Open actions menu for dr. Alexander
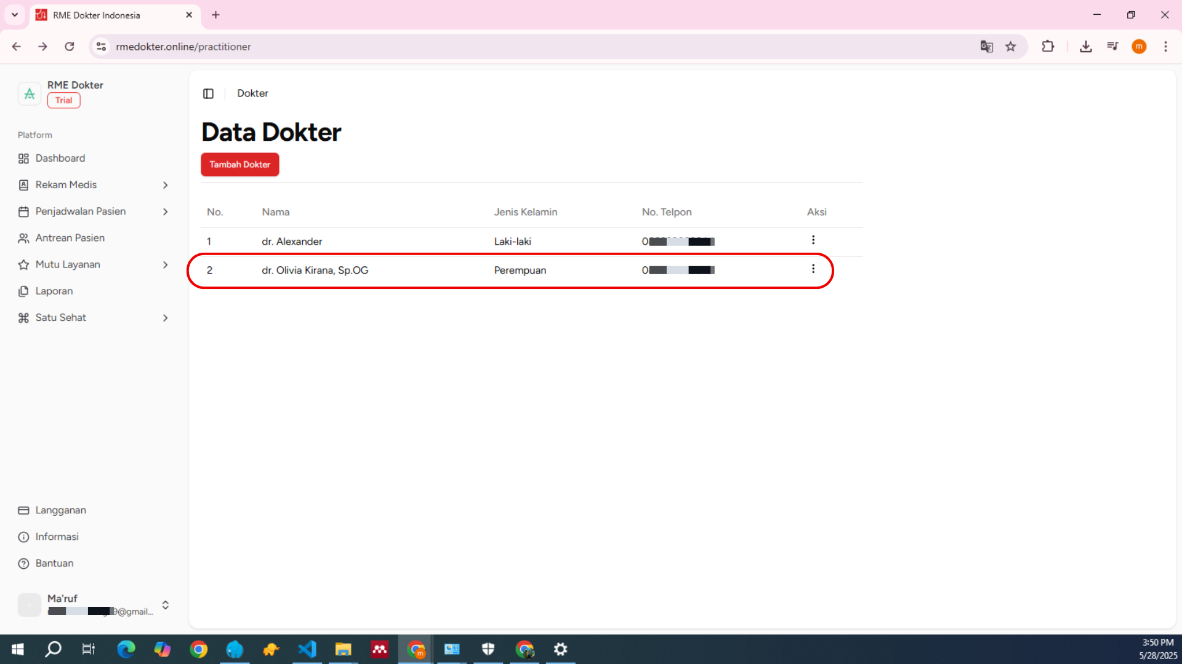 [813, 240]
